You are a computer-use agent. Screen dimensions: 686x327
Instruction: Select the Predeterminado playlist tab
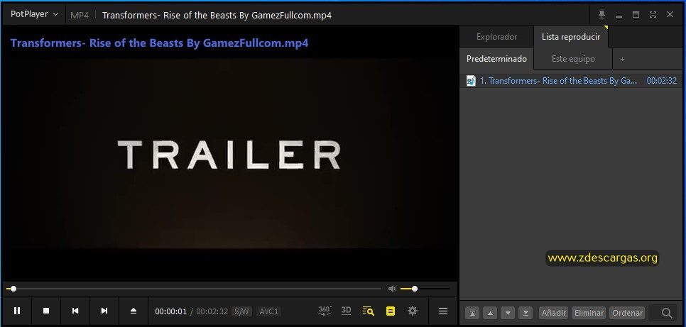point(496,59)
